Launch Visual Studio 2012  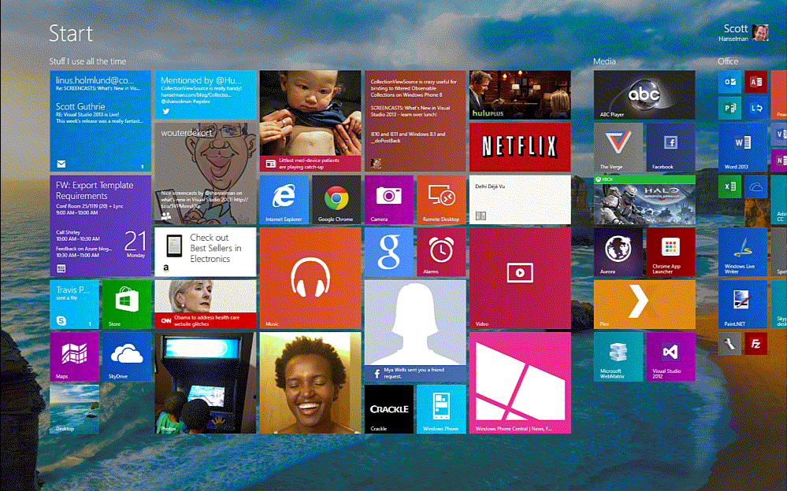coord(670,356)
